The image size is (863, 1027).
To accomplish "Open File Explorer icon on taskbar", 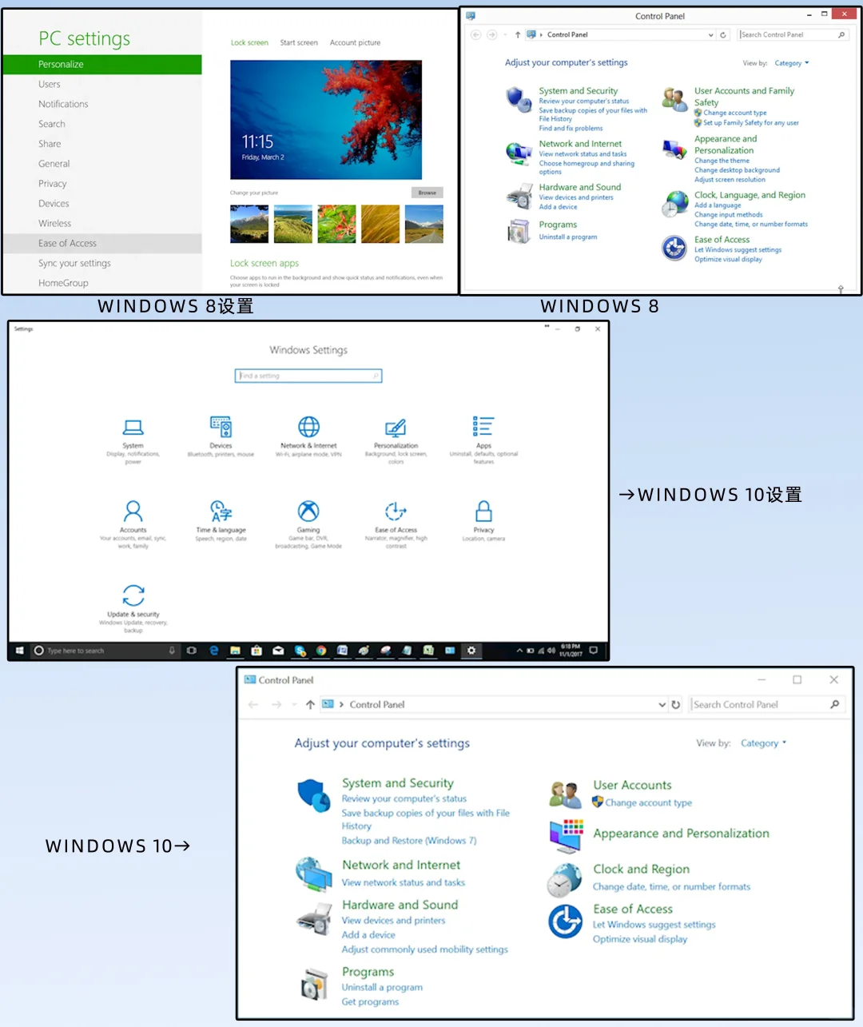I will pos(235,651).
